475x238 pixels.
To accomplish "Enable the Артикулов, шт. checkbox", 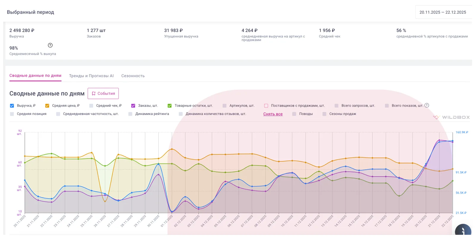I will point(224,105).
